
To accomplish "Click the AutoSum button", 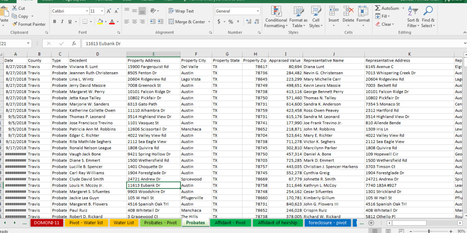I will 387,8.
